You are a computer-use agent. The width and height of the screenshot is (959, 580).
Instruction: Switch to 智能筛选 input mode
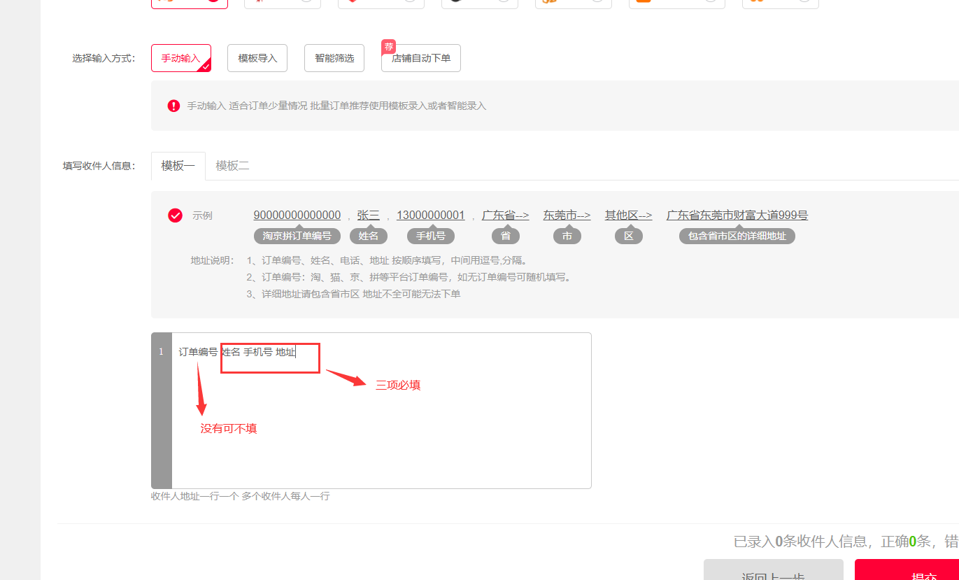(x=334, y=59)
